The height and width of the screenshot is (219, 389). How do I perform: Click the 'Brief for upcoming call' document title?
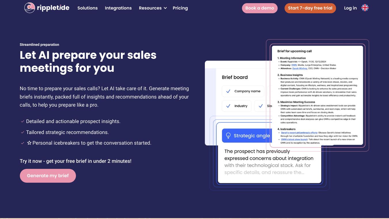295,51
